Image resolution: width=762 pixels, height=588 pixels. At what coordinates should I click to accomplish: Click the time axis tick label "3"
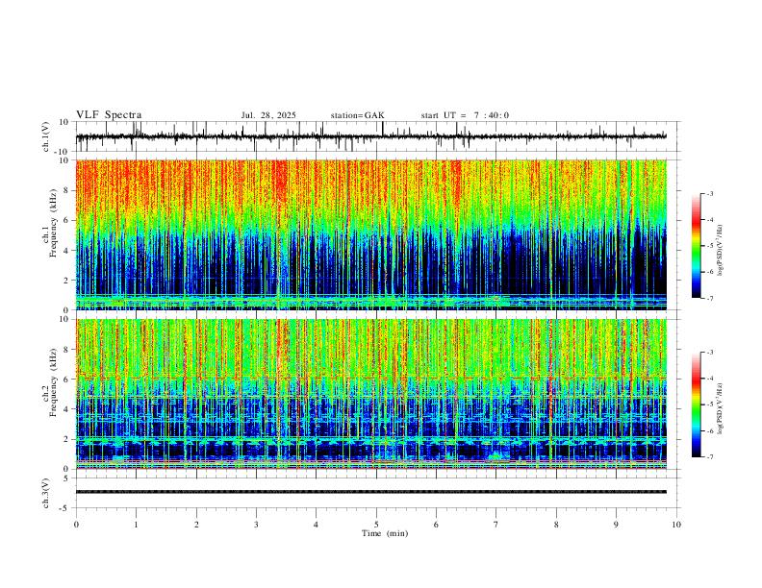pyautogui.click(x=256, y=525)
